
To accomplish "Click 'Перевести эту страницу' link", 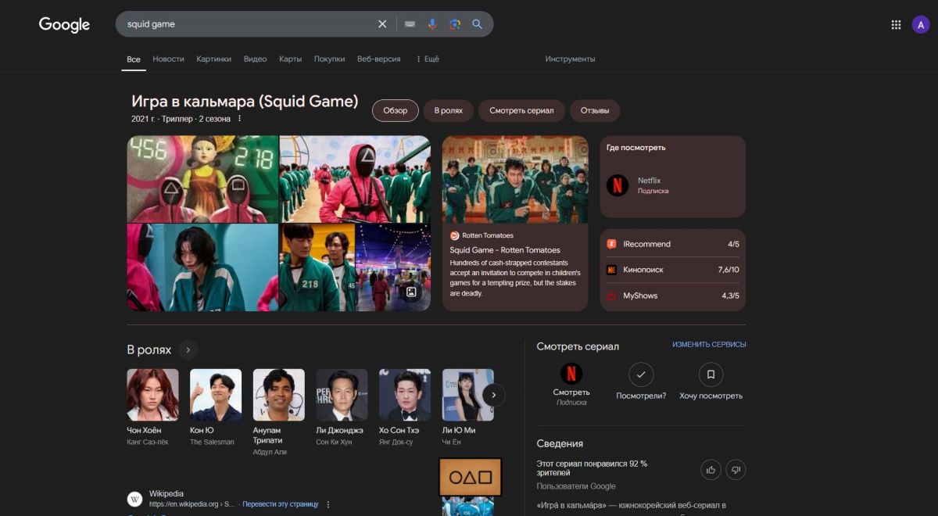I will click(x=281, y=504).
